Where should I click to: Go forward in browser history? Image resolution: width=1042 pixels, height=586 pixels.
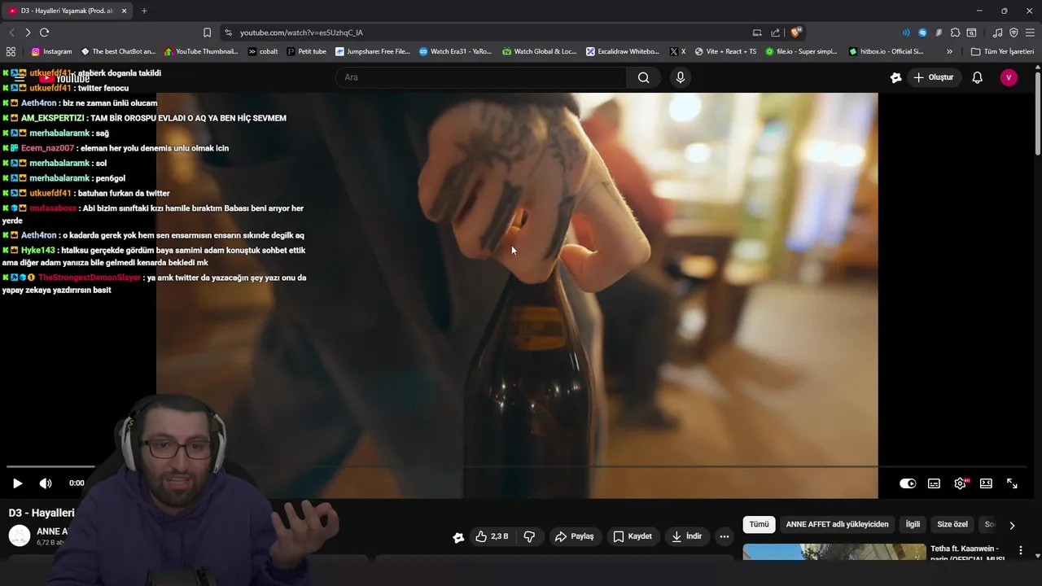coord(28,33)
